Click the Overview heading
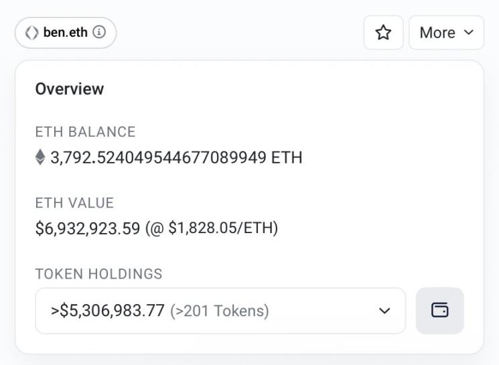This screenshot has width=499, height=365. (70, 89)
